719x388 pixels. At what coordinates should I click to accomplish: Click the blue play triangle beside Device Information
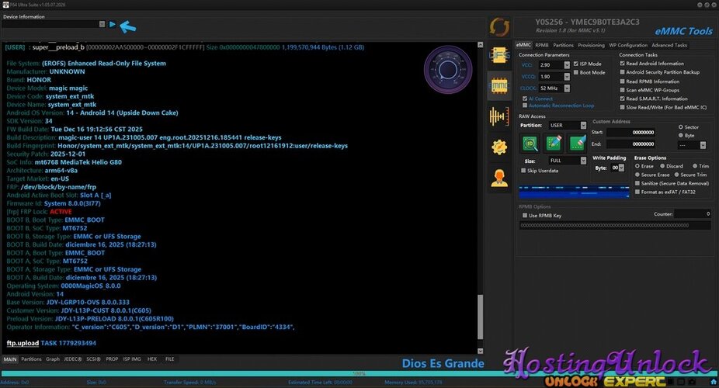pos(113,24)
